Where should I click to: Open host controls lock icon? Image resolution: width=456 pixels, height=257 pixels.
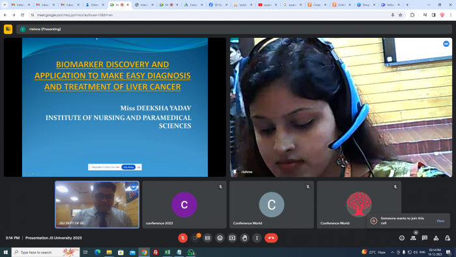448,238
